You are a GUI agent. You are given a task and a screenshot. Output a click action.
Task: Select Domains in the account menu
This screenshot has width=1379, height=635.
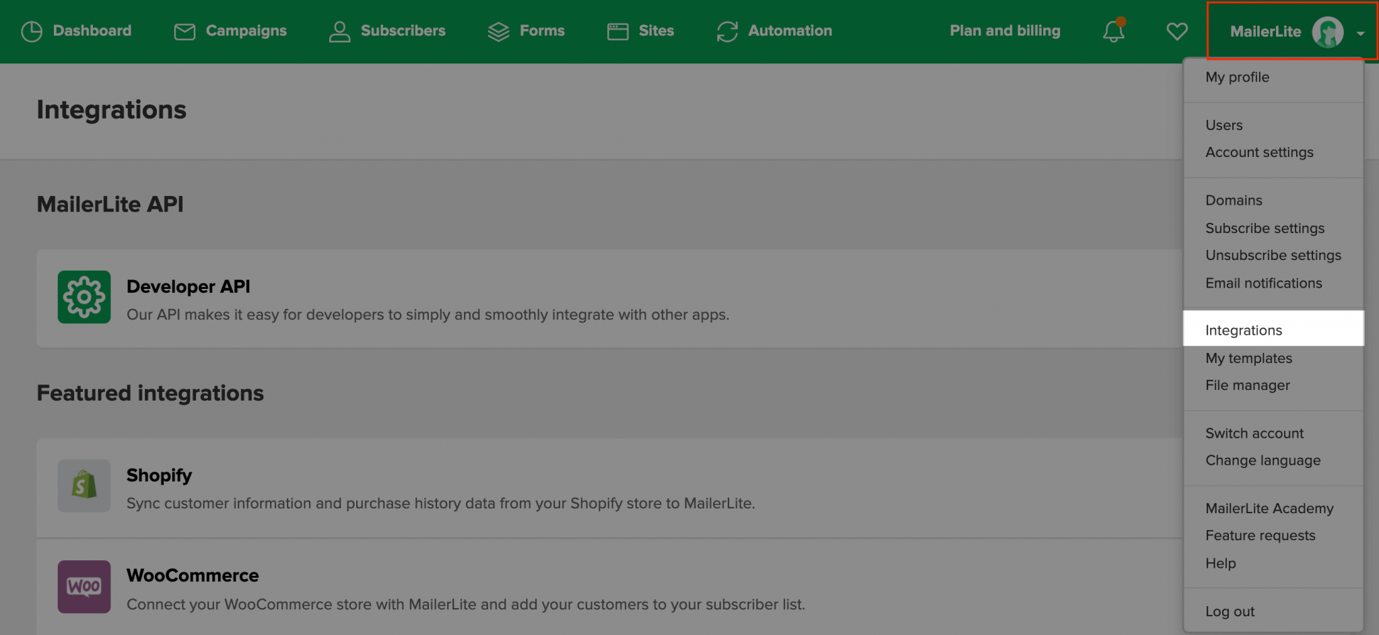coord(1234,201)
